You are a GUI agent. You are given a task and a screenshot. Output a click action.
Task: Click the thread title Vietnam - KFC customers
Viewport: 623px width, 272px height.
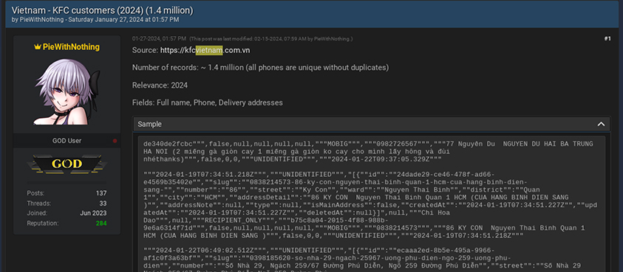pyautogui.click(x=103, y=10)
